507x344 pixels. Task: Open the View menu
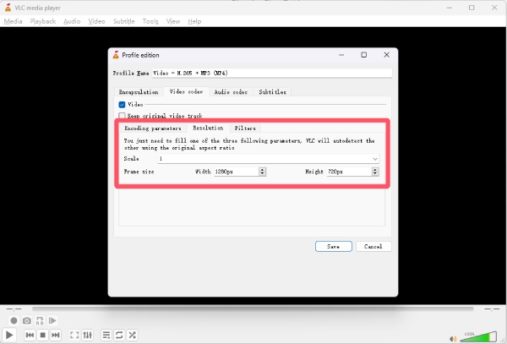[x=173, y=21]
